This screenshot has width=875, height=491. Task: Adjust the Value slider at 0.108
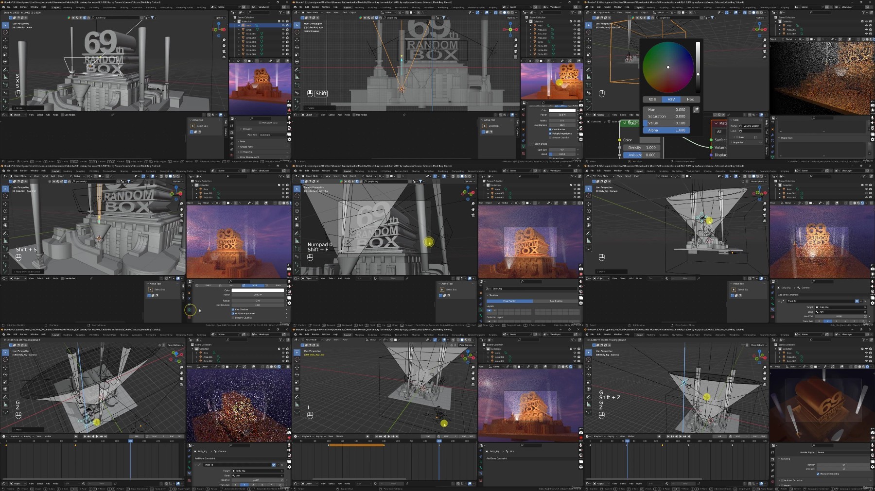666,123
